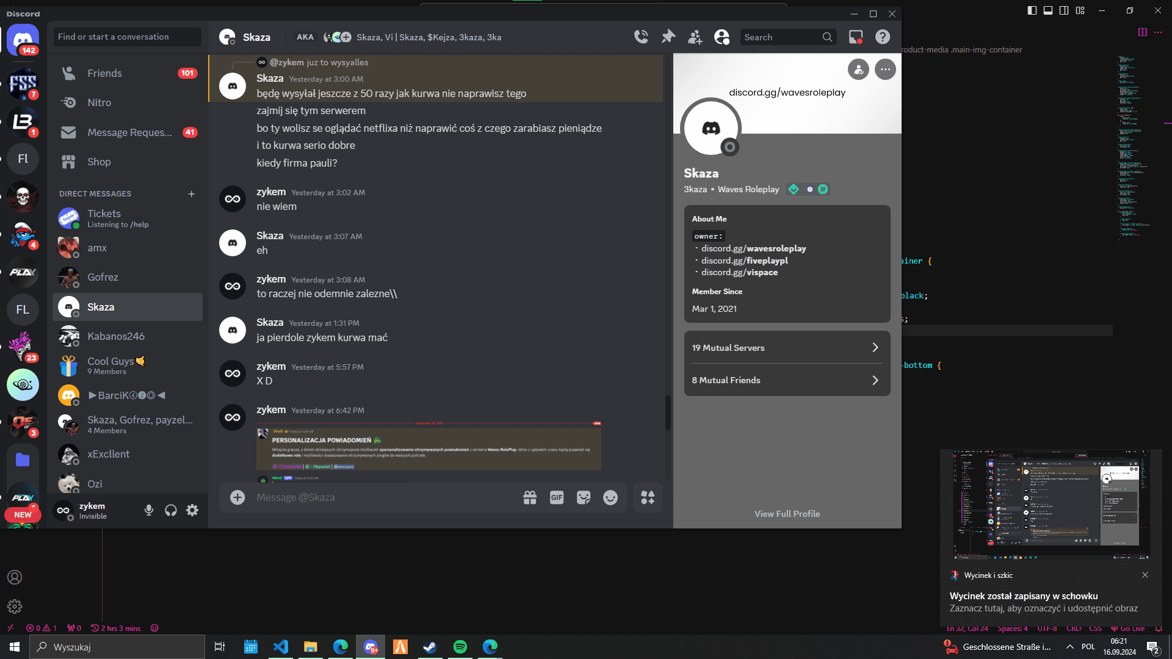Open File Explorer from the taskbar
This screenshot has height=659, width=1172.
pos(311,647)
